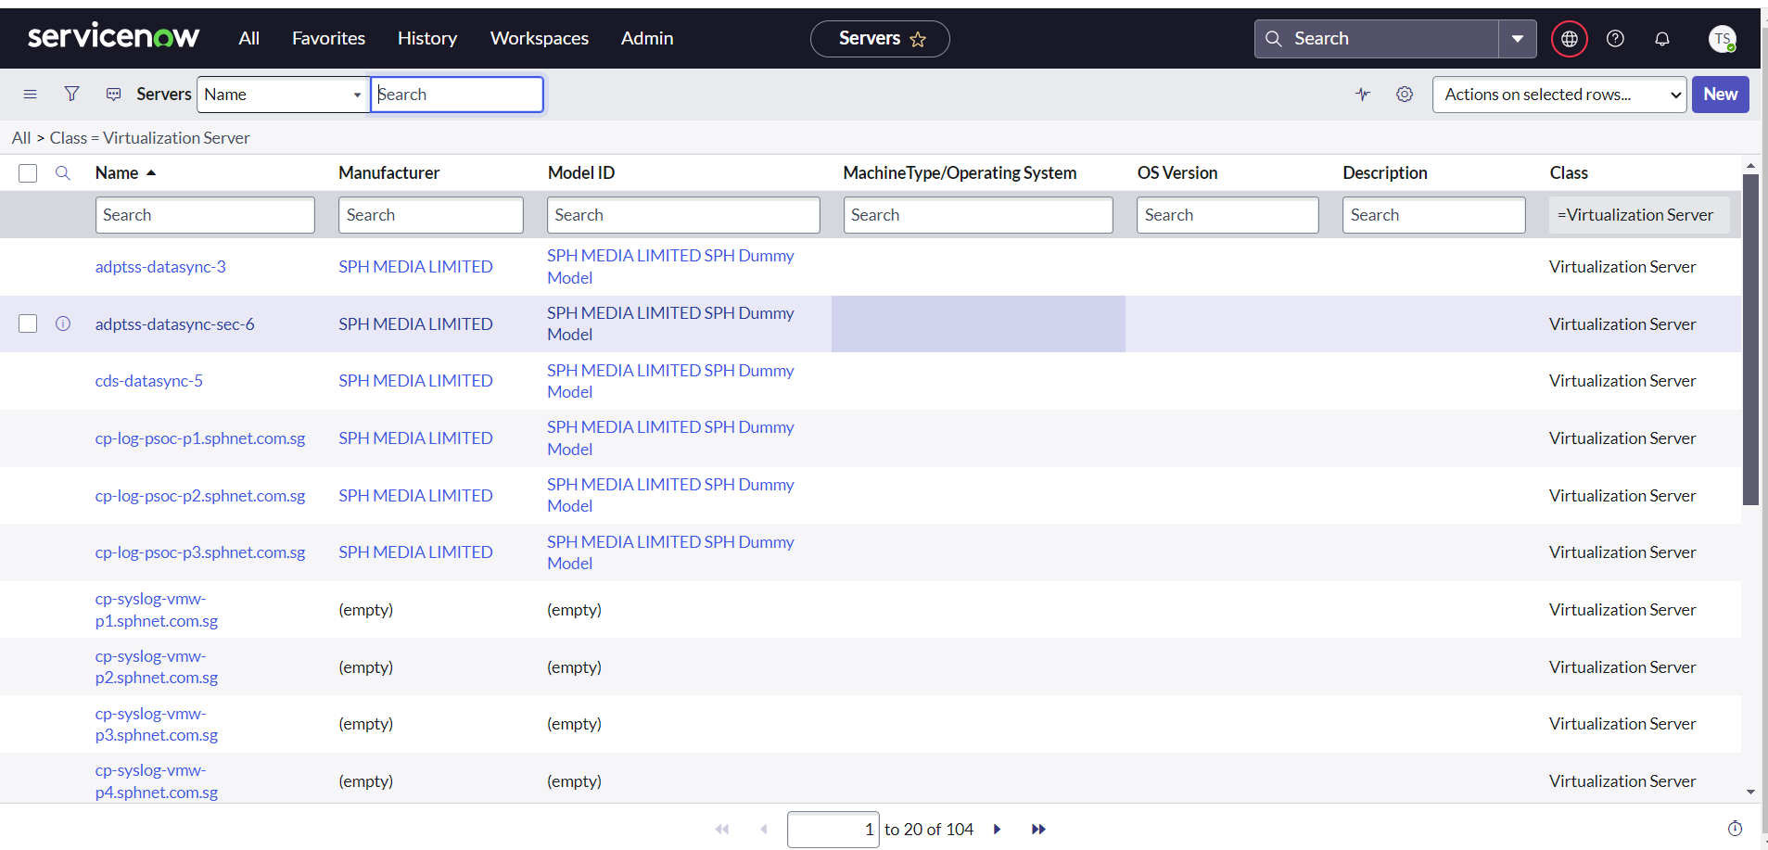Check the adptss-datasync-sec-6 row checkbox
1768x850 pixels.
tap(28, 324)
